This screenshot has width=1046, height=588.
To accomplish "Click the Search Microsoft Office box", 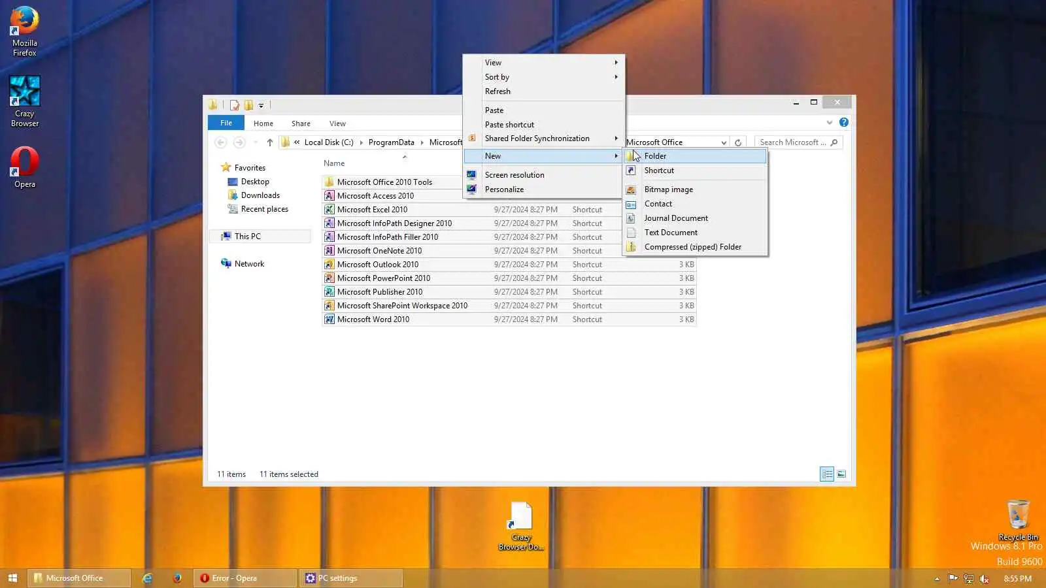I will 798,142.
